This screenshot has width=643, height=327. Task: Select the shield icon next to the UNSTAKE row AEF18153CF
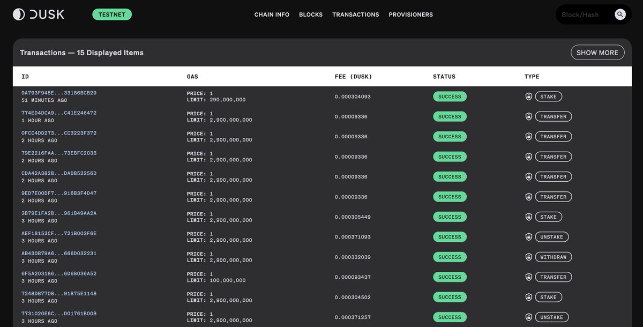528,236
